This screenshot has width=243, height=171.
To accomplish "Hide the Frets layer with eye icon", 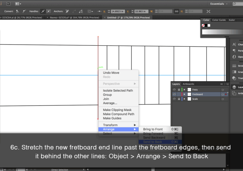I will coord(174,89).
